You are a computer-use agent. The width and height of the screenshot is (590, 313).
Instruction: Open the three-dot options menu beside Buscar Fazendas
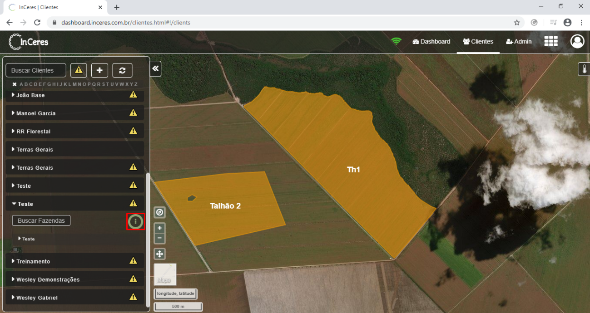point(135,221)
